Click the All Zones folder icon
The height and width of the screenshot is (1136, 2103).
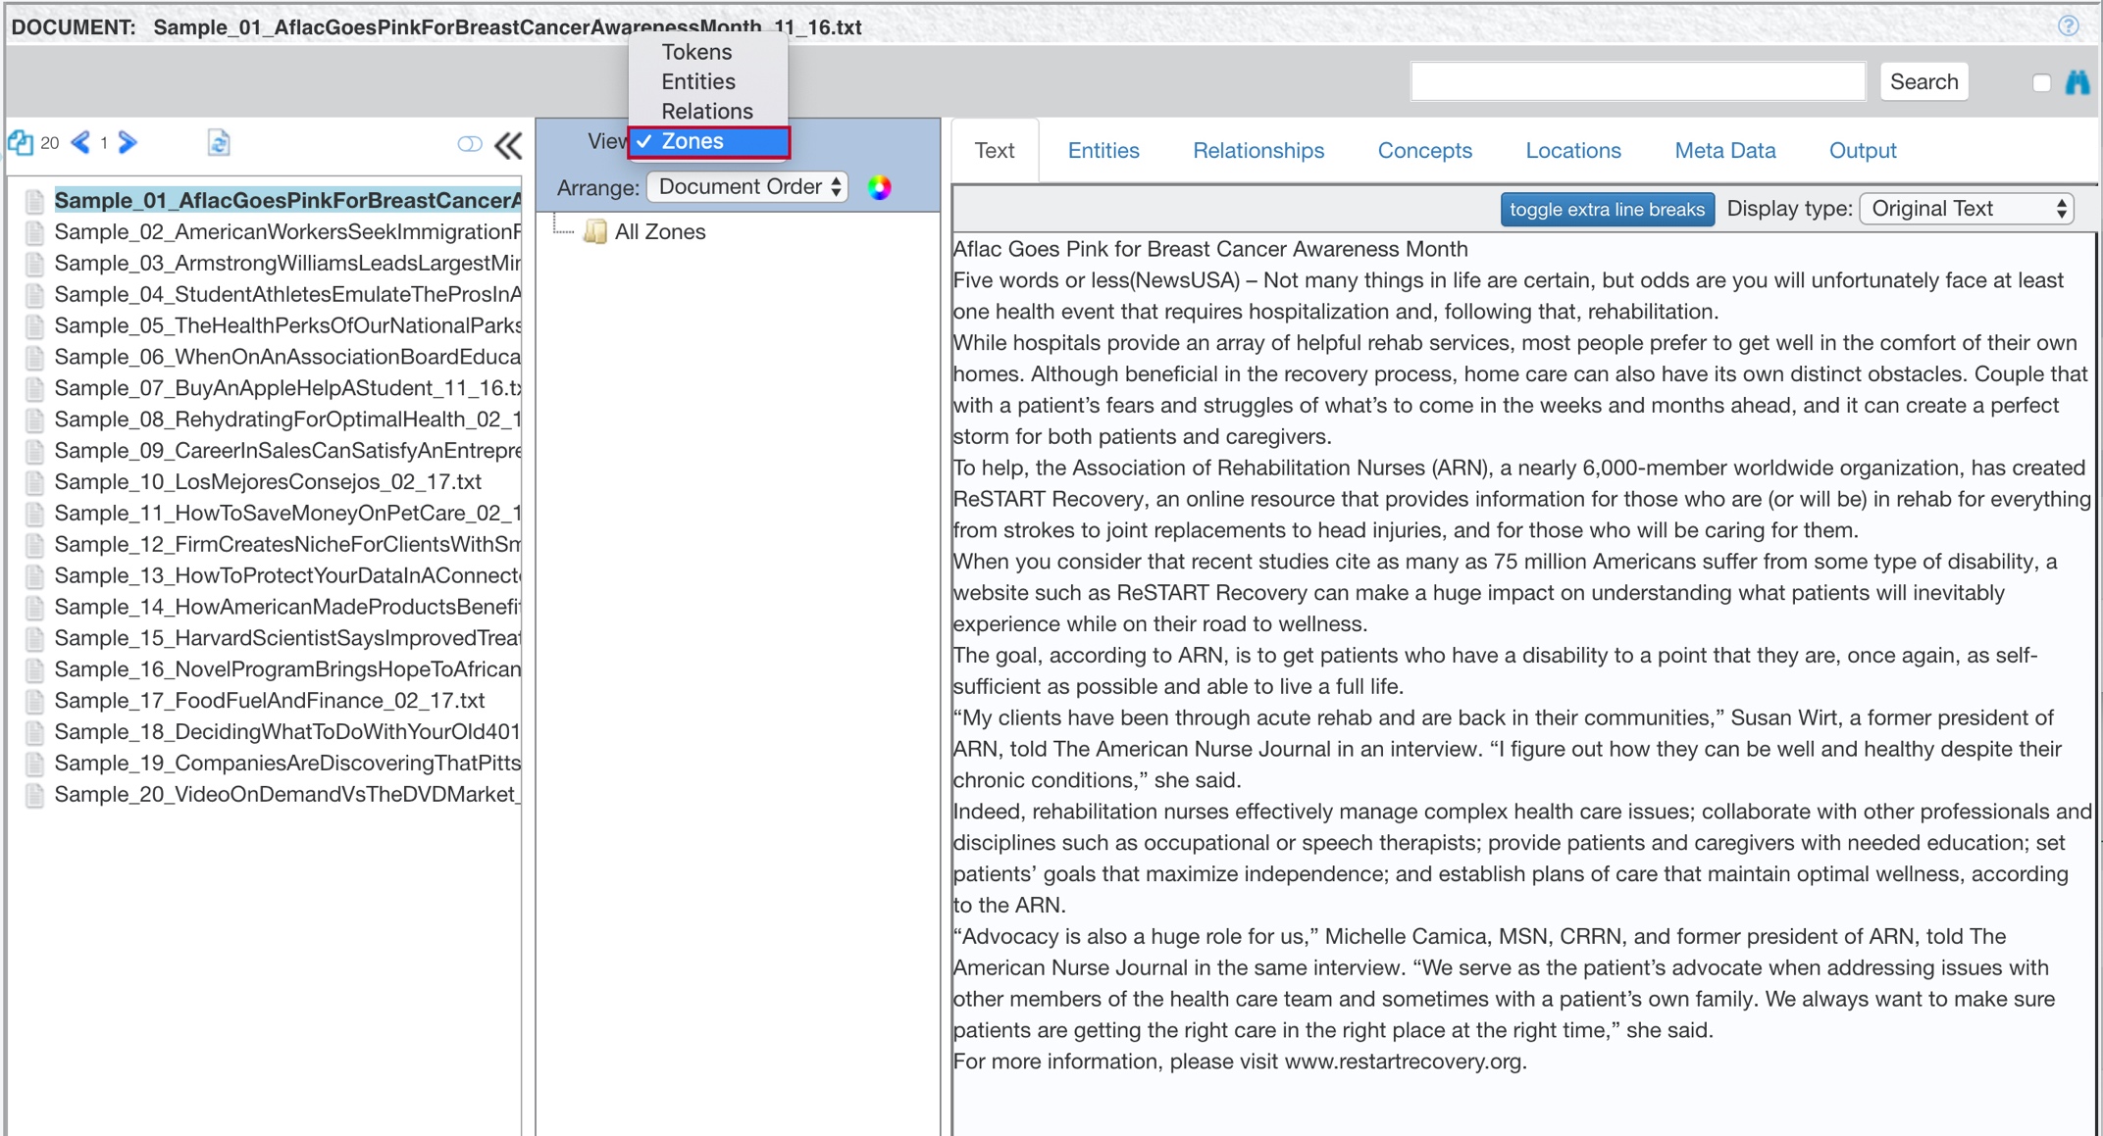click(595, 232)
